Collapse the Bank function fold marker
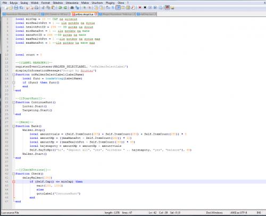The image size is (266, 216). click(x=14, y=126)
